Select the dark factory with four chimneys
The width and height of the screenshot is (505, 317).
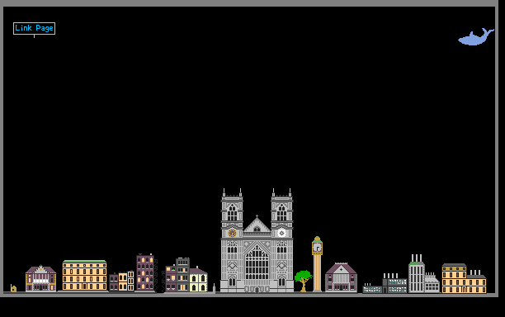point(395,283)
